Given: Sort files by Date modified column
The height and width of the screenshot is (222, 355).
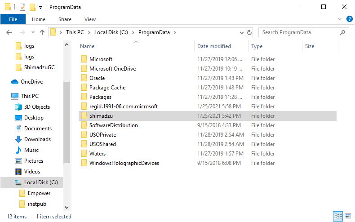Looking at the screenshot, I should 214,46.
